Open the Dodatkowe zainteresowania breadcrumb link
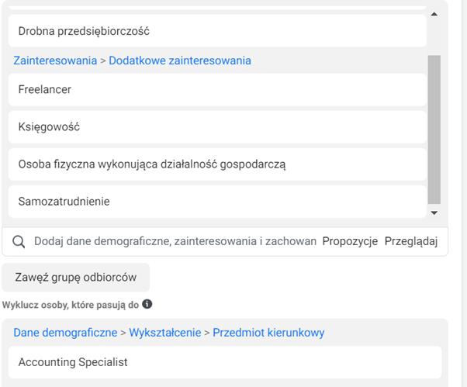This screenshot has width=467, height=387. pyautogui.click(x=180, y=60)
